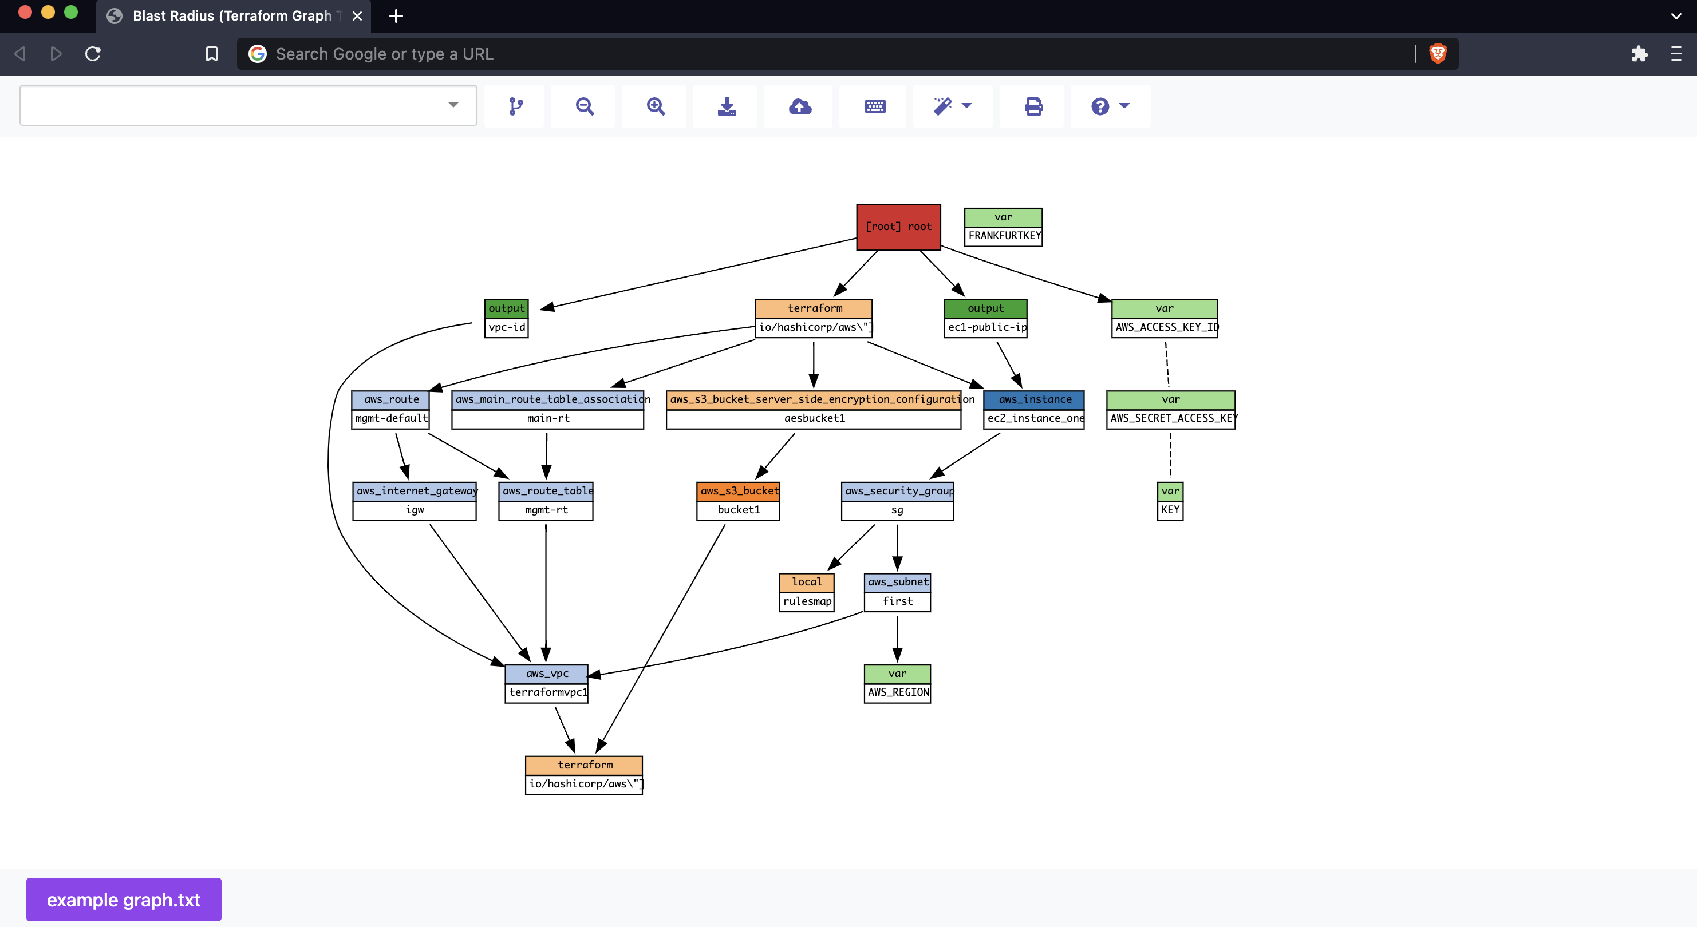Reload the current page
The height and width of the screenshot is (927, 1697).
pyautogui.click(x=93, y=54)
